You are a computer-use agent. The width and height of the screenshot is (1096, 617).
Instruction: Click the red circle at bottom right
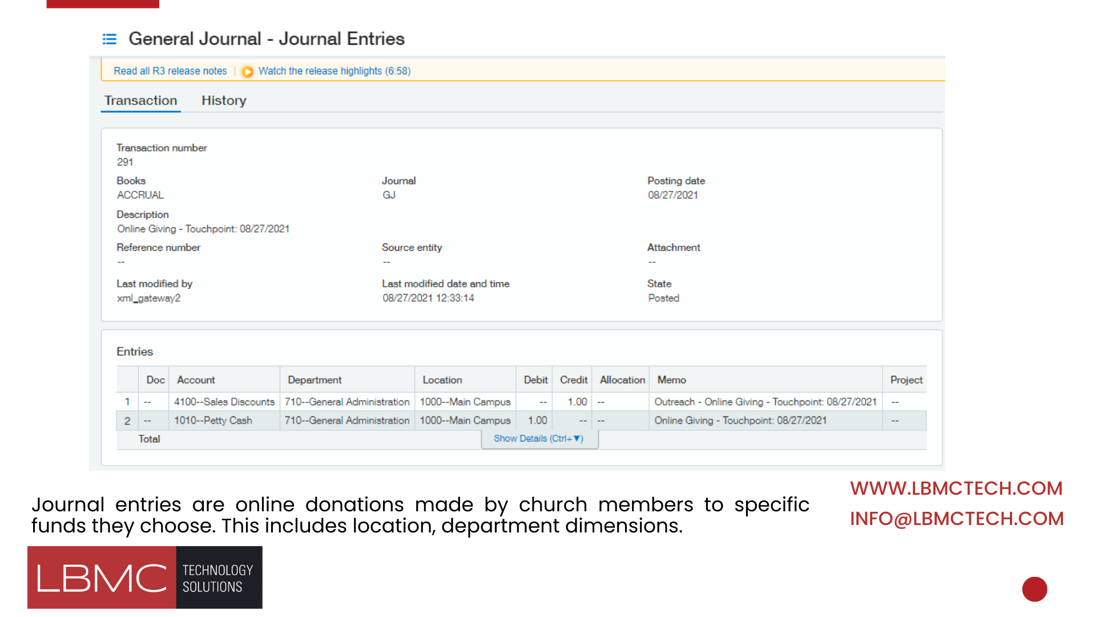[x=1034, y=589]
